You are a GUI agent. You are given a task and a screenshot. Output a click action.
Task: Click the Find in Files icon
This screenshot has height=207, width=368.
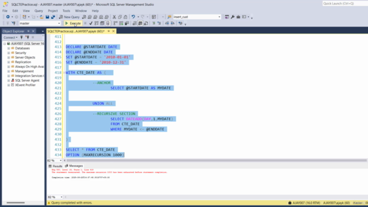169,17
